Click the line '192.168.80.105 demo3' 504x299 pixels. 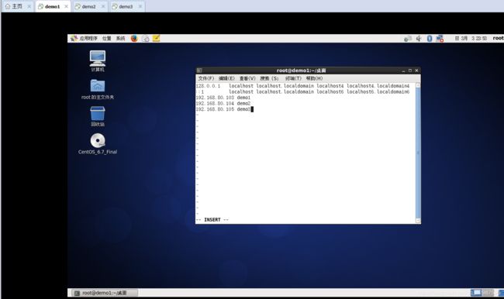[x=223, y=109]
